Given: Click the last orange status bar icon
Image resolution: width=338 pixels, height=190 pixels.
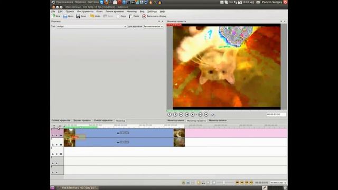Looking at the screenshot, I should (251, 183).
